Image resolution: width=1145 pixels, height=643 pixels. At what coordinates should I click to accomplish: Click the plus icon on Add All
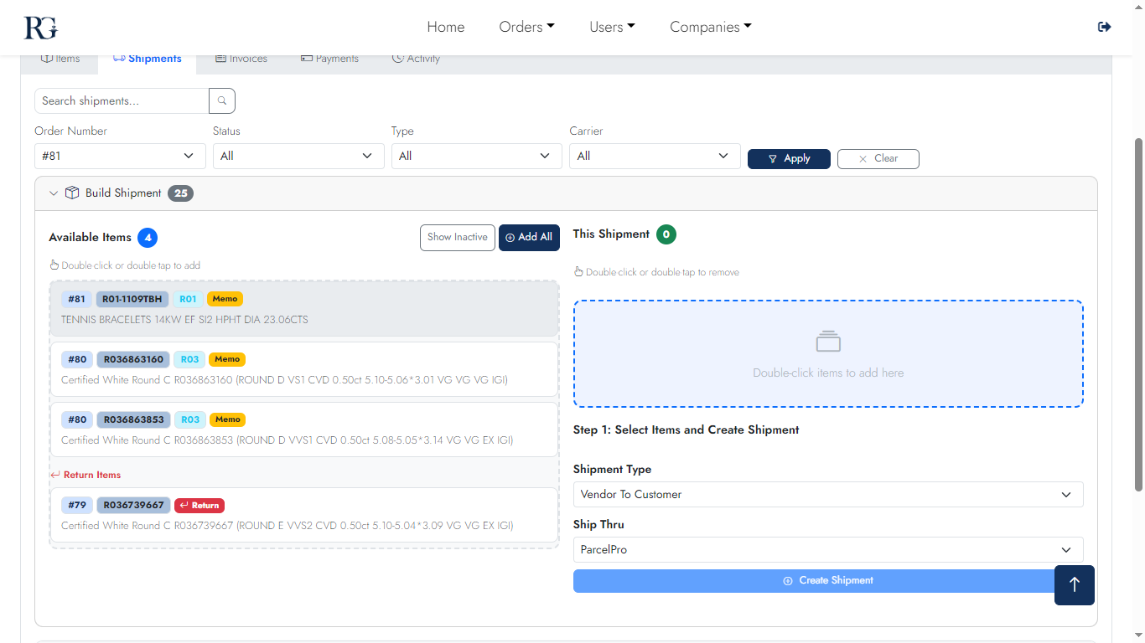point(510,238)
